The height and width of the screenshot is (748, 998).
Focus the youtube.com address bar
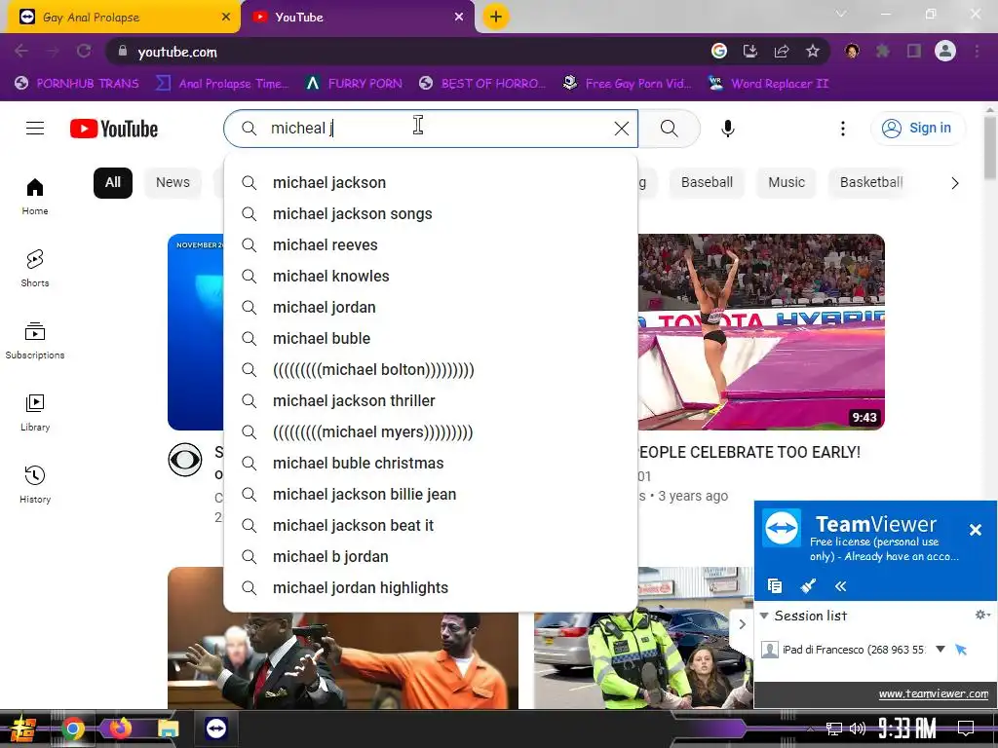coord(407,52)
